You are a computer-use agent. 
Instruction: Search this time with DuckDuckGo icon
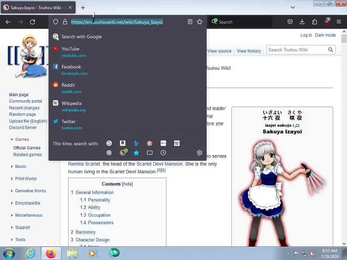[x=149, y=143]
